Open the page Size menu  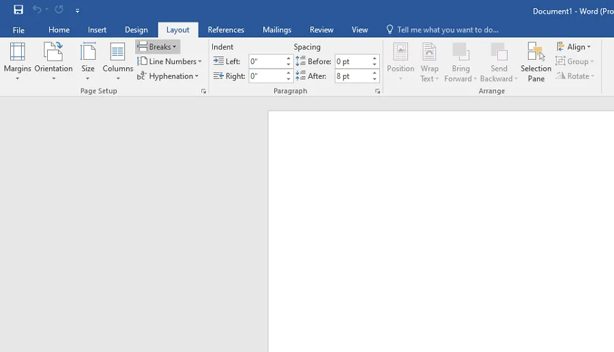click(88, 61)
